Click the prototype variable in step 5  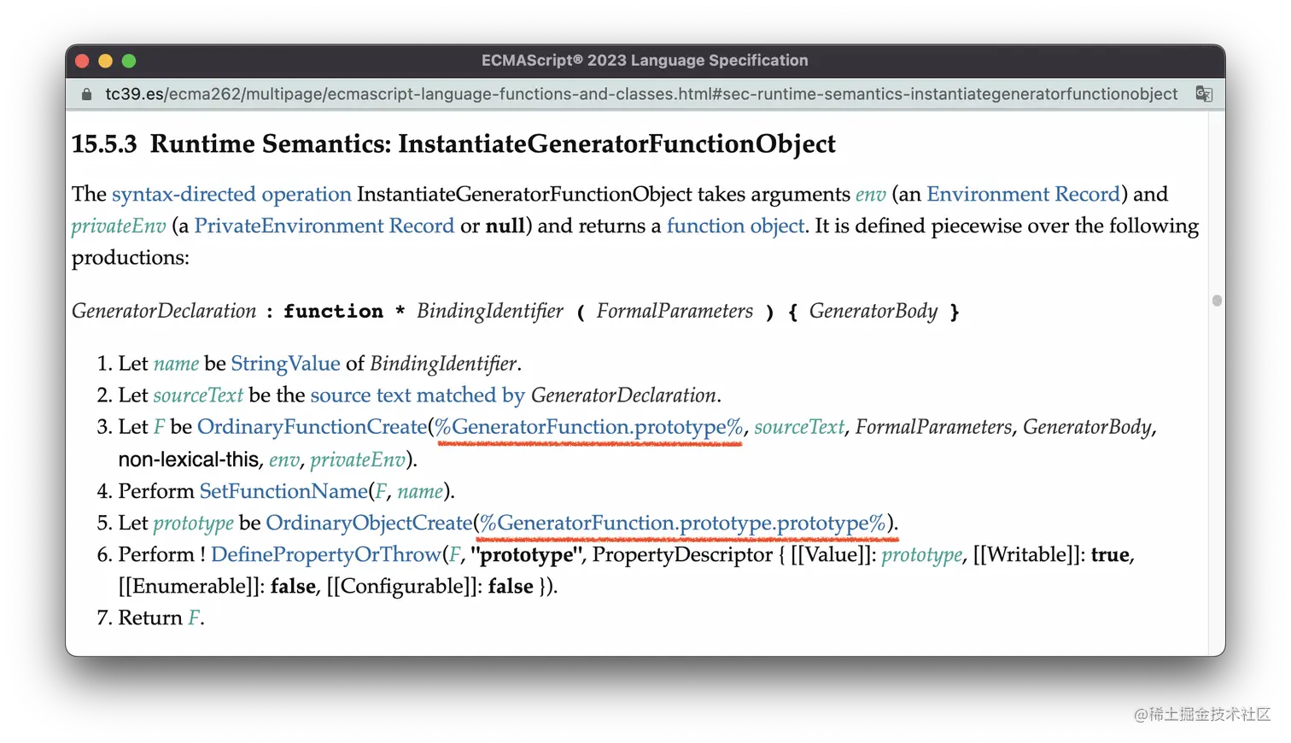[193, 524]
